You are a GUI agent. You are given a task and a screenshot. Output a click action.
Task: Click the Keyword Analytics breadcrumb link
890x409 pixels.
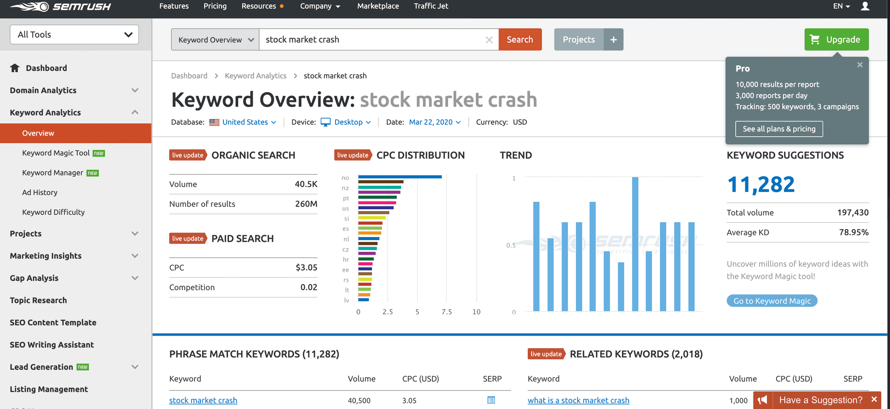(256, 76)
